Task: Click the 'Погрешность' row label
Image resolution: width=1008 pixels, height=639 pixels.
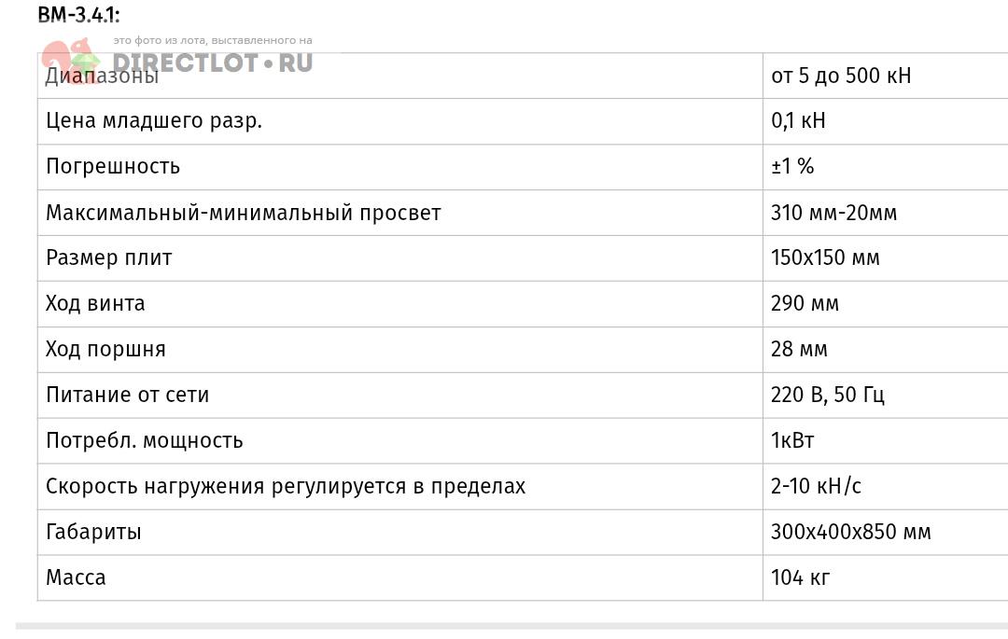Action: [x=113, y=167]
